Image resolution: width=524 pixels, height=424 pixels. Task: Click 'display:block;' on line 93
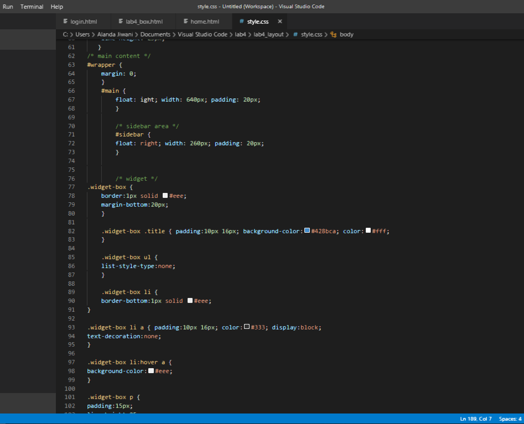(297, 327)
